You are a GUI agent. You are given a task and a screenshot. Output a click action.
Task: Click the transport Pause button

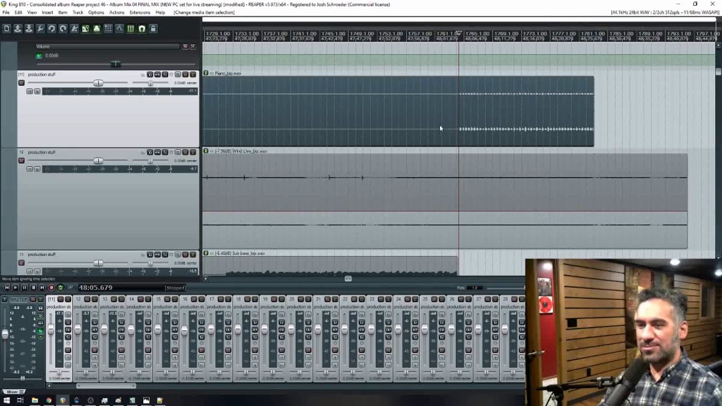(x=24, y=288)
